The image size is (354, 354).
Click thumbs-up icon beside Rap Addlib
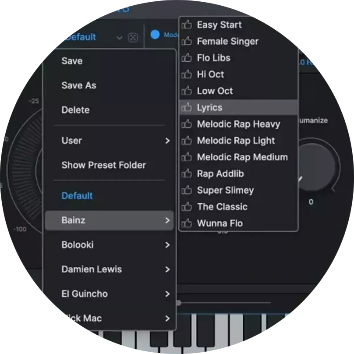click(187, 173)
